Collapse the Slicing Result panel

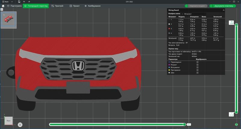pos(224,10)
